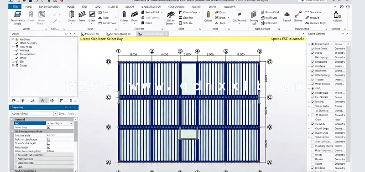Toggle Members checkbox in Scene Content

[313, 66]
